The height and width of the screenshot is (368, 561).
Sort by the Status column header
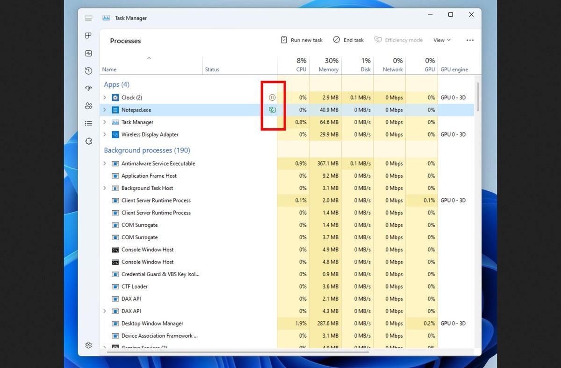pyautogui.click(x=212, y=69)
